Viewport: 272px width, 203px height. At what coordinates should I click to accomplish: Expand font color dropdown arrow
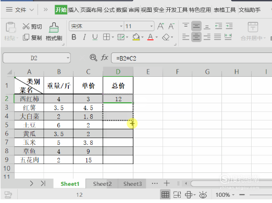(156, 37)
